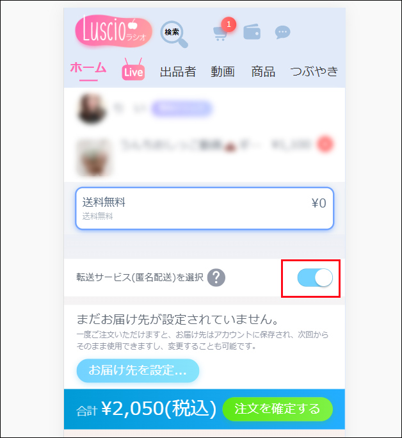This screenshot has height=438, width=402.
Task: Open the pink Live TV icon
Action: 133,70
